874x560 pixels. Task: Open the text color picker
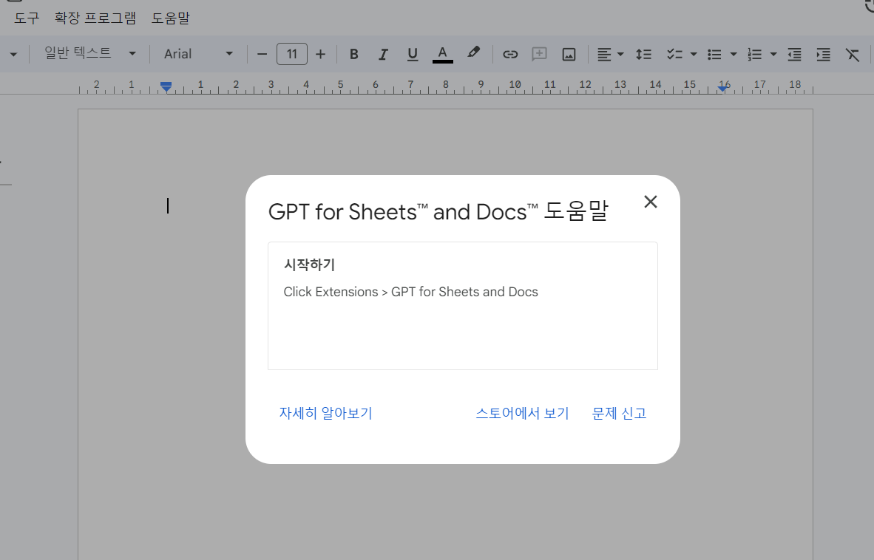click(x=443, y=54)
